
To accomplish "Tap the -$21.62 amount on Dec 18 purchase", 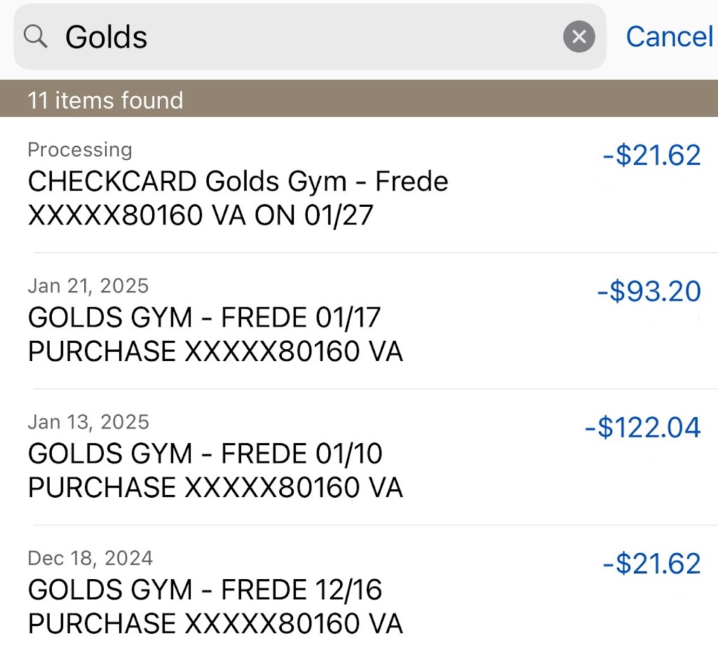I will pos(651,563).
